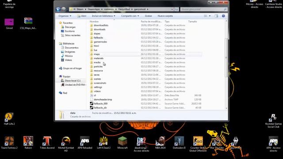Select Unidad de DVD RW drive
Screen dimensions: 283x159
point(75,85)
